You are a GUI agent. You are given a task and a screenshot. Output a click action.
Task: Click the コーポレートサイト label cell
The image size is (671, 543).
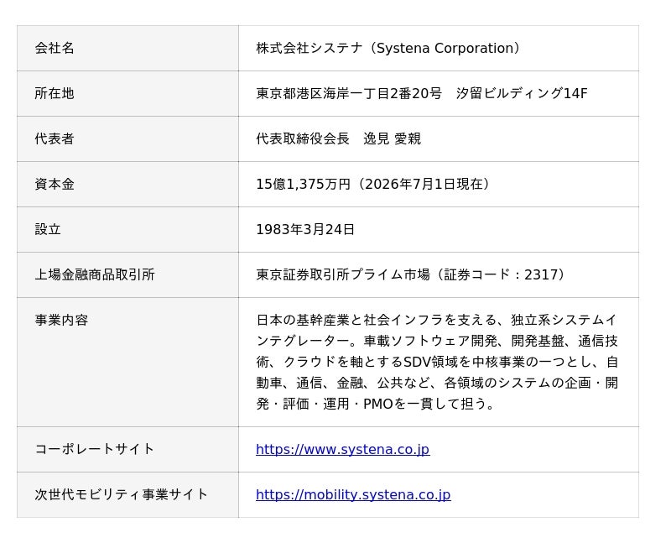pos(128,450)
